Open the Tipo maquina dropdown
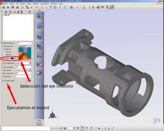 (x=30, y=70)
